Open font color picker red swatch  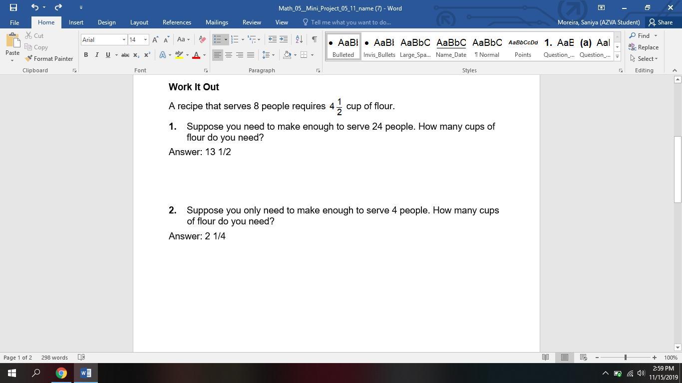196,55
